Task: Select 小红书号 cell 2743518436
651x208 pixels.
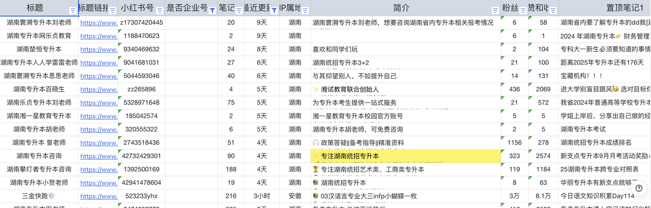Action: point(141,143)
